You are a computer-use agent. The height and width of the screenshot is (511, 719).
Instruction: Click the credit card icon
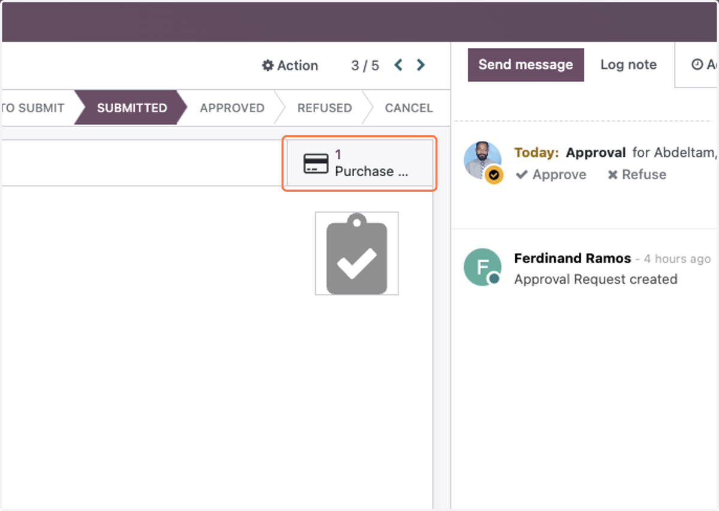pos(316,163)
